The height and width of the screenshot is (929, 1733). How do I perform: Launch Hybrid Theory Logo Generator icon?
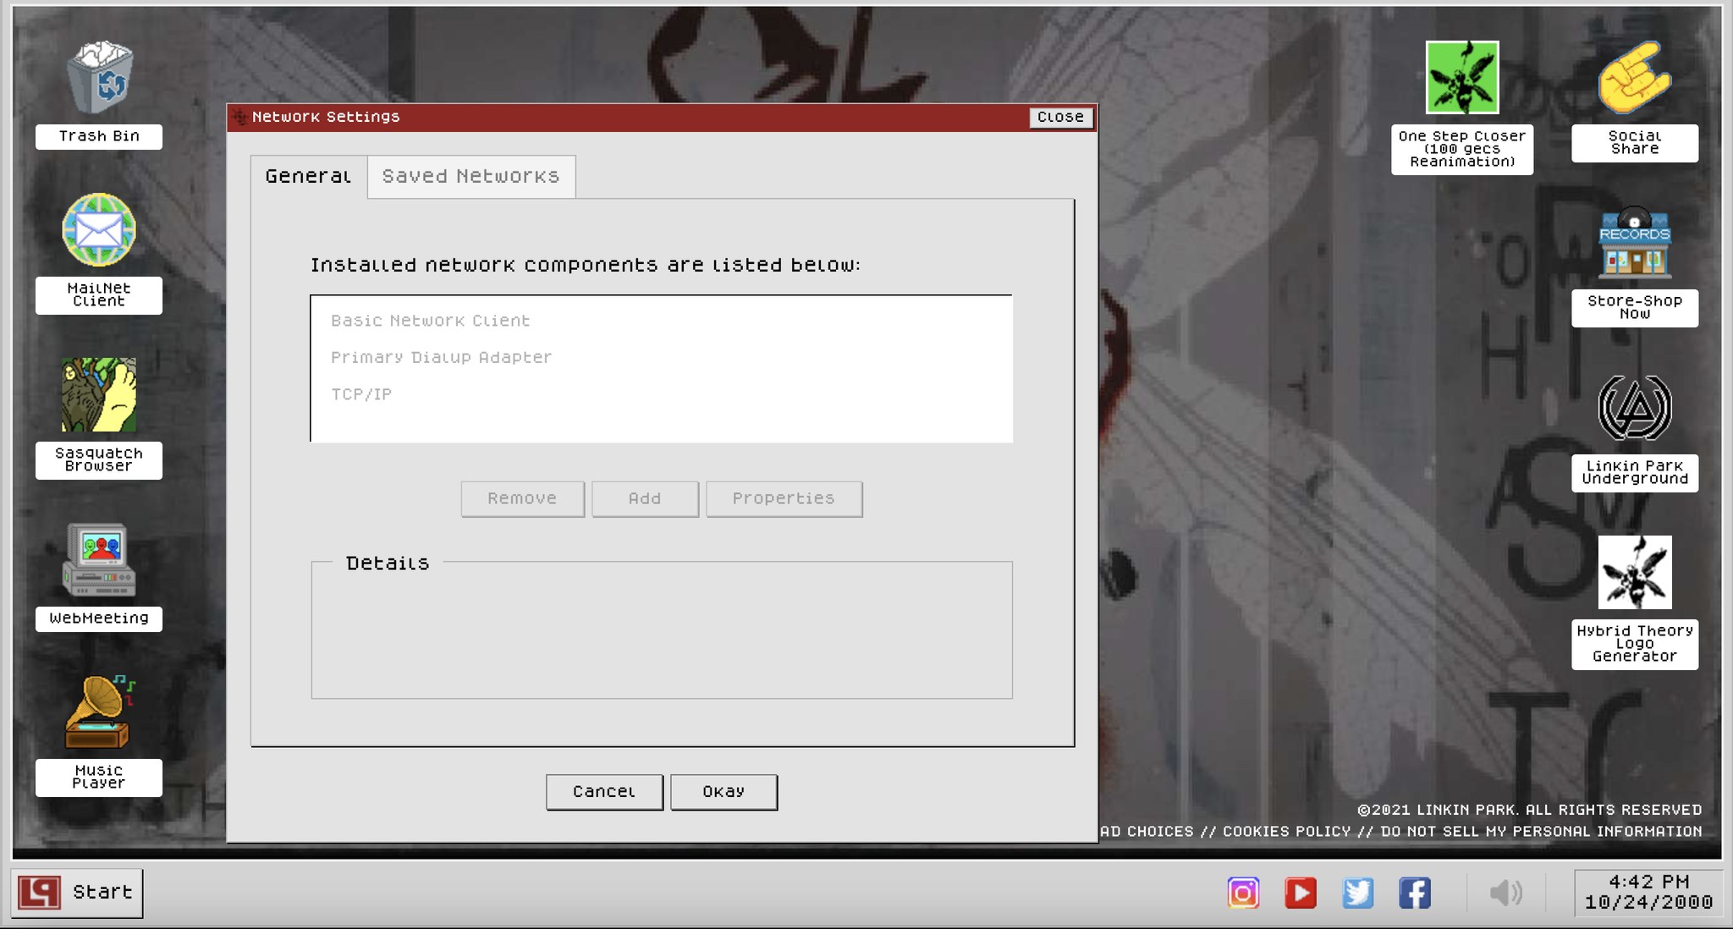click(1635, 572)
